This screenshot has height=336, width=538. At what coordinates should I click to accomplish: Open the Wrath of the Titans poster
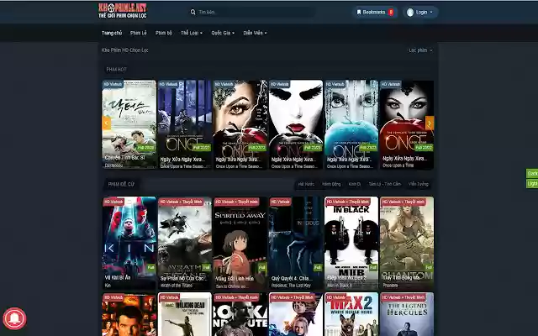click(185, 243)
